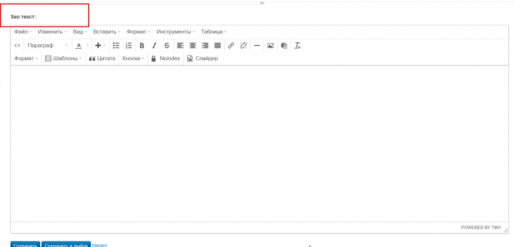The height and width of the screenshot is (247, 515).
Task: Insert an image into the editor
Action: pos(270,46)
